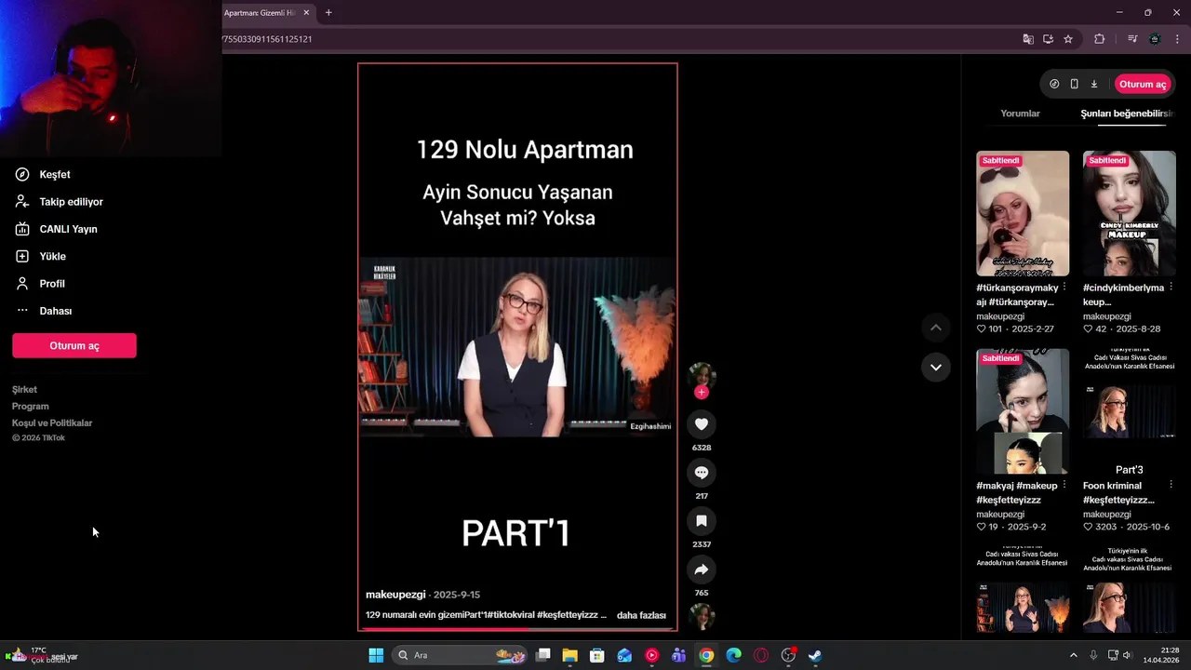Open volume control in system tray

point(1127,655)
